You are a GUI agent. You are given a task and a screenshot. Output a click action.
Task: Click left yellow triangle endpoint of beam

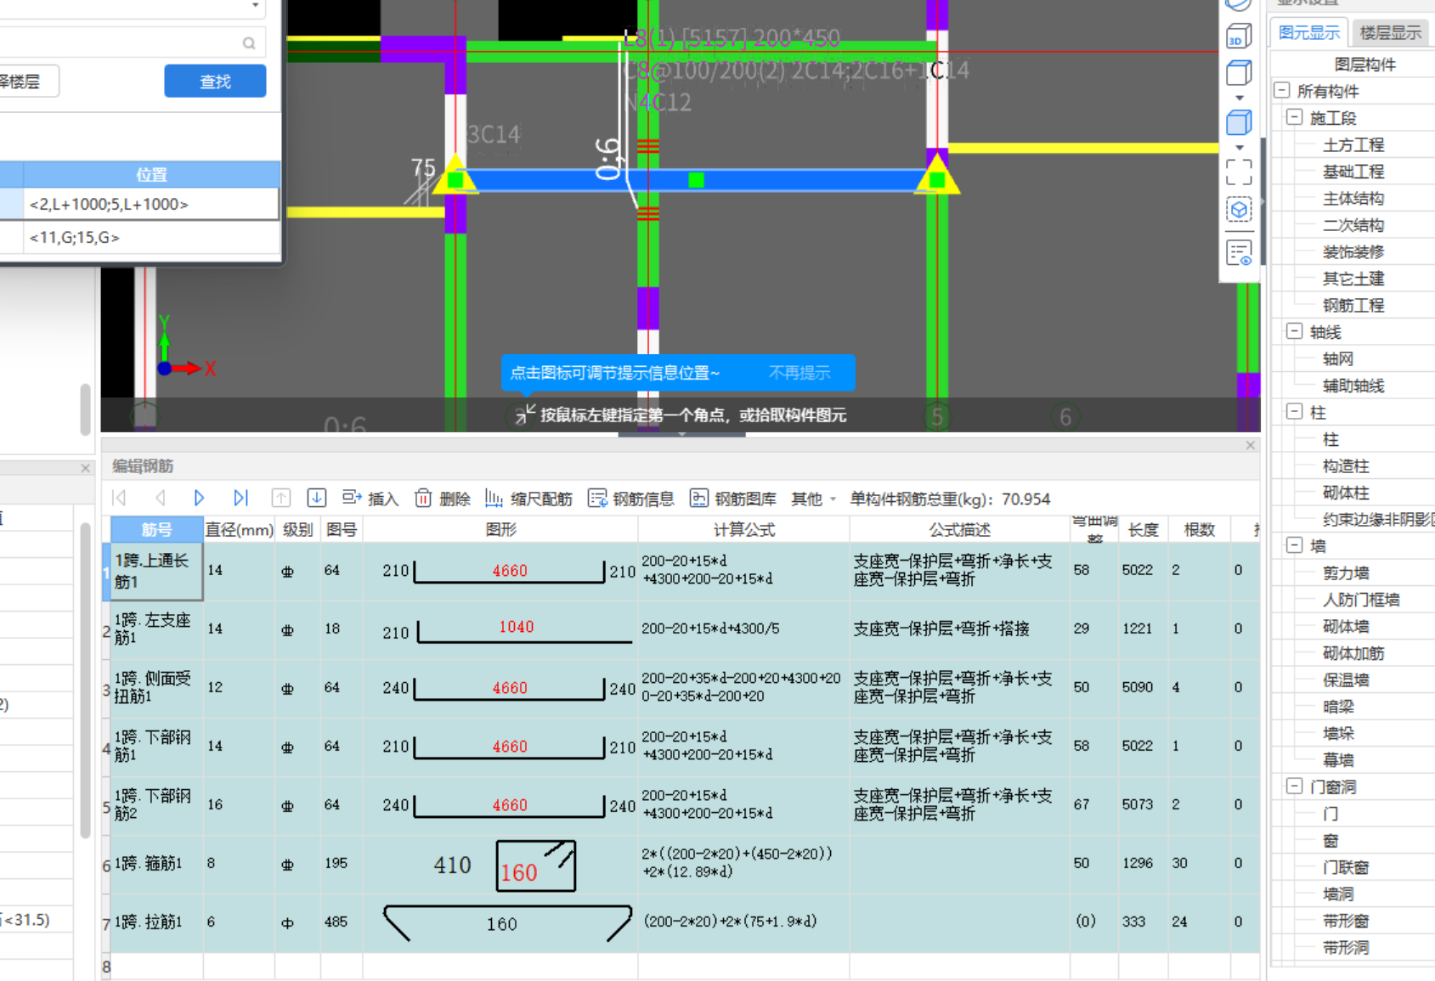pyautogui.click(x=455, y=175)
